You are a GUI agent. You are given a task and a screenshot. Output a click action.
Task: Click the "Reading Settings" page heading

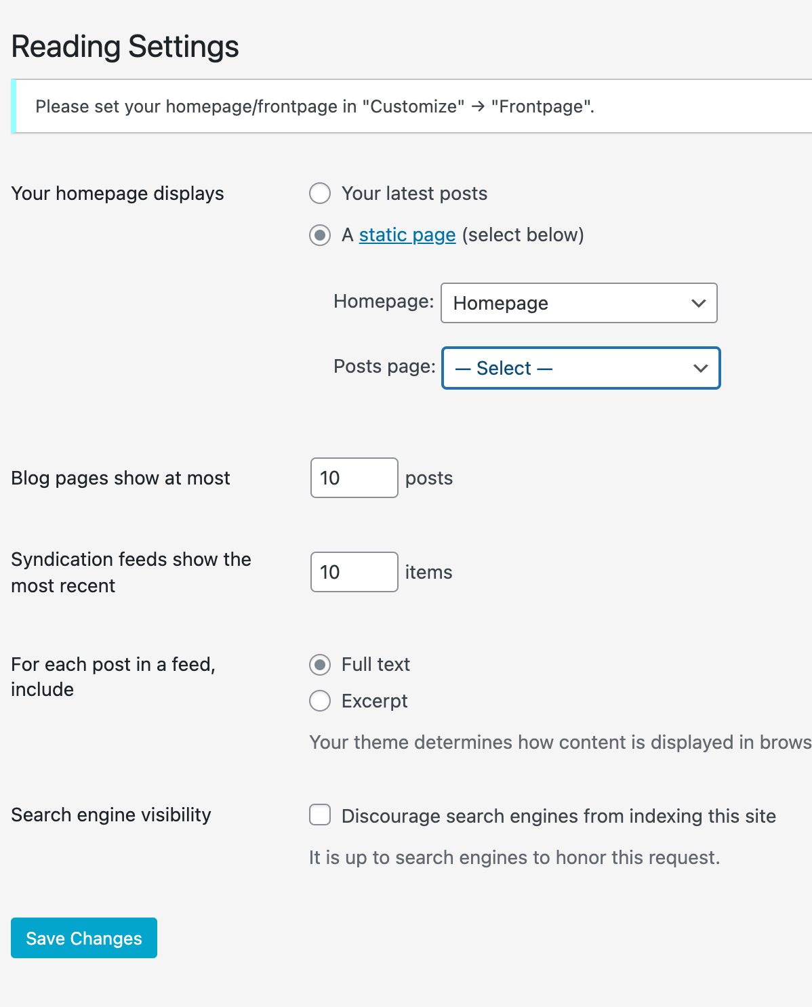point(125,47)
